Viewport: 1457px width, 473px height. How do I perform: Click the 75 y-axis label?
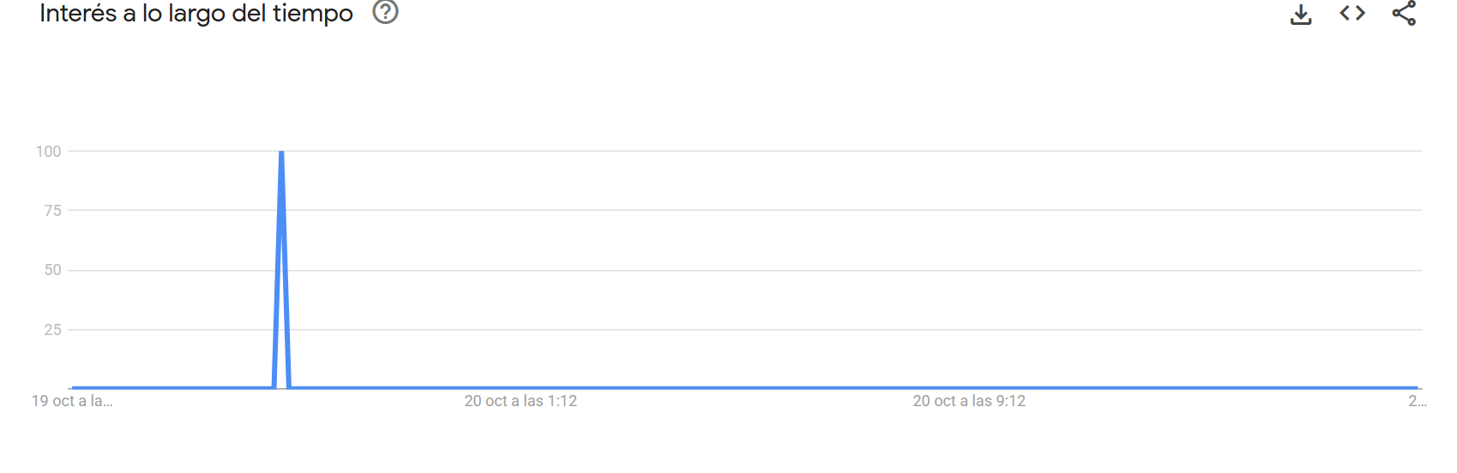(x=53, y=211)
